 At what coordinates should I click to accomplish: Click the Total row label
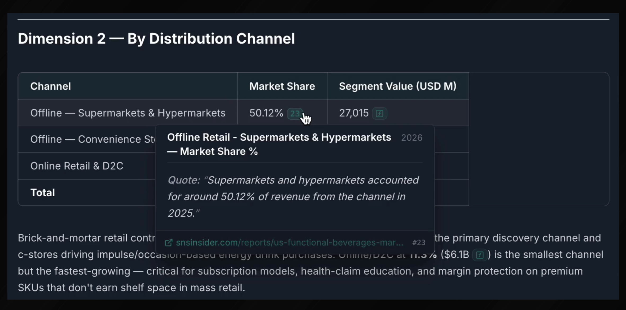[x=42, y=193]
